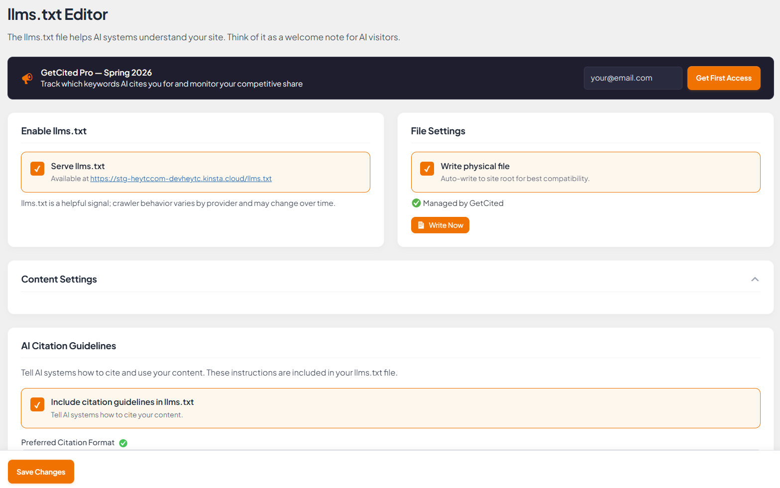
Task: Uncheck the Write physical file checkbox
Action: pyautogui.click(x=427, y=169)
